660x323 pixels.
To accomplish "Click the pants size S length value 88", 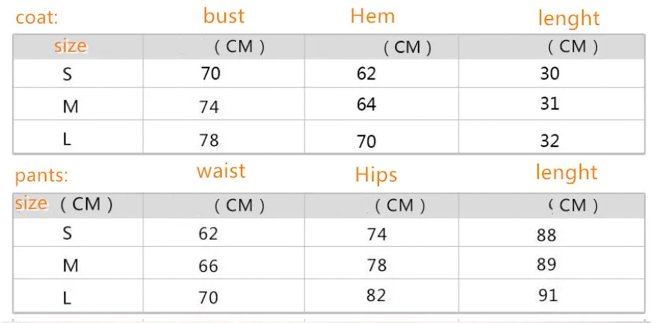I will pyautogui.click(x=546, y=235).
